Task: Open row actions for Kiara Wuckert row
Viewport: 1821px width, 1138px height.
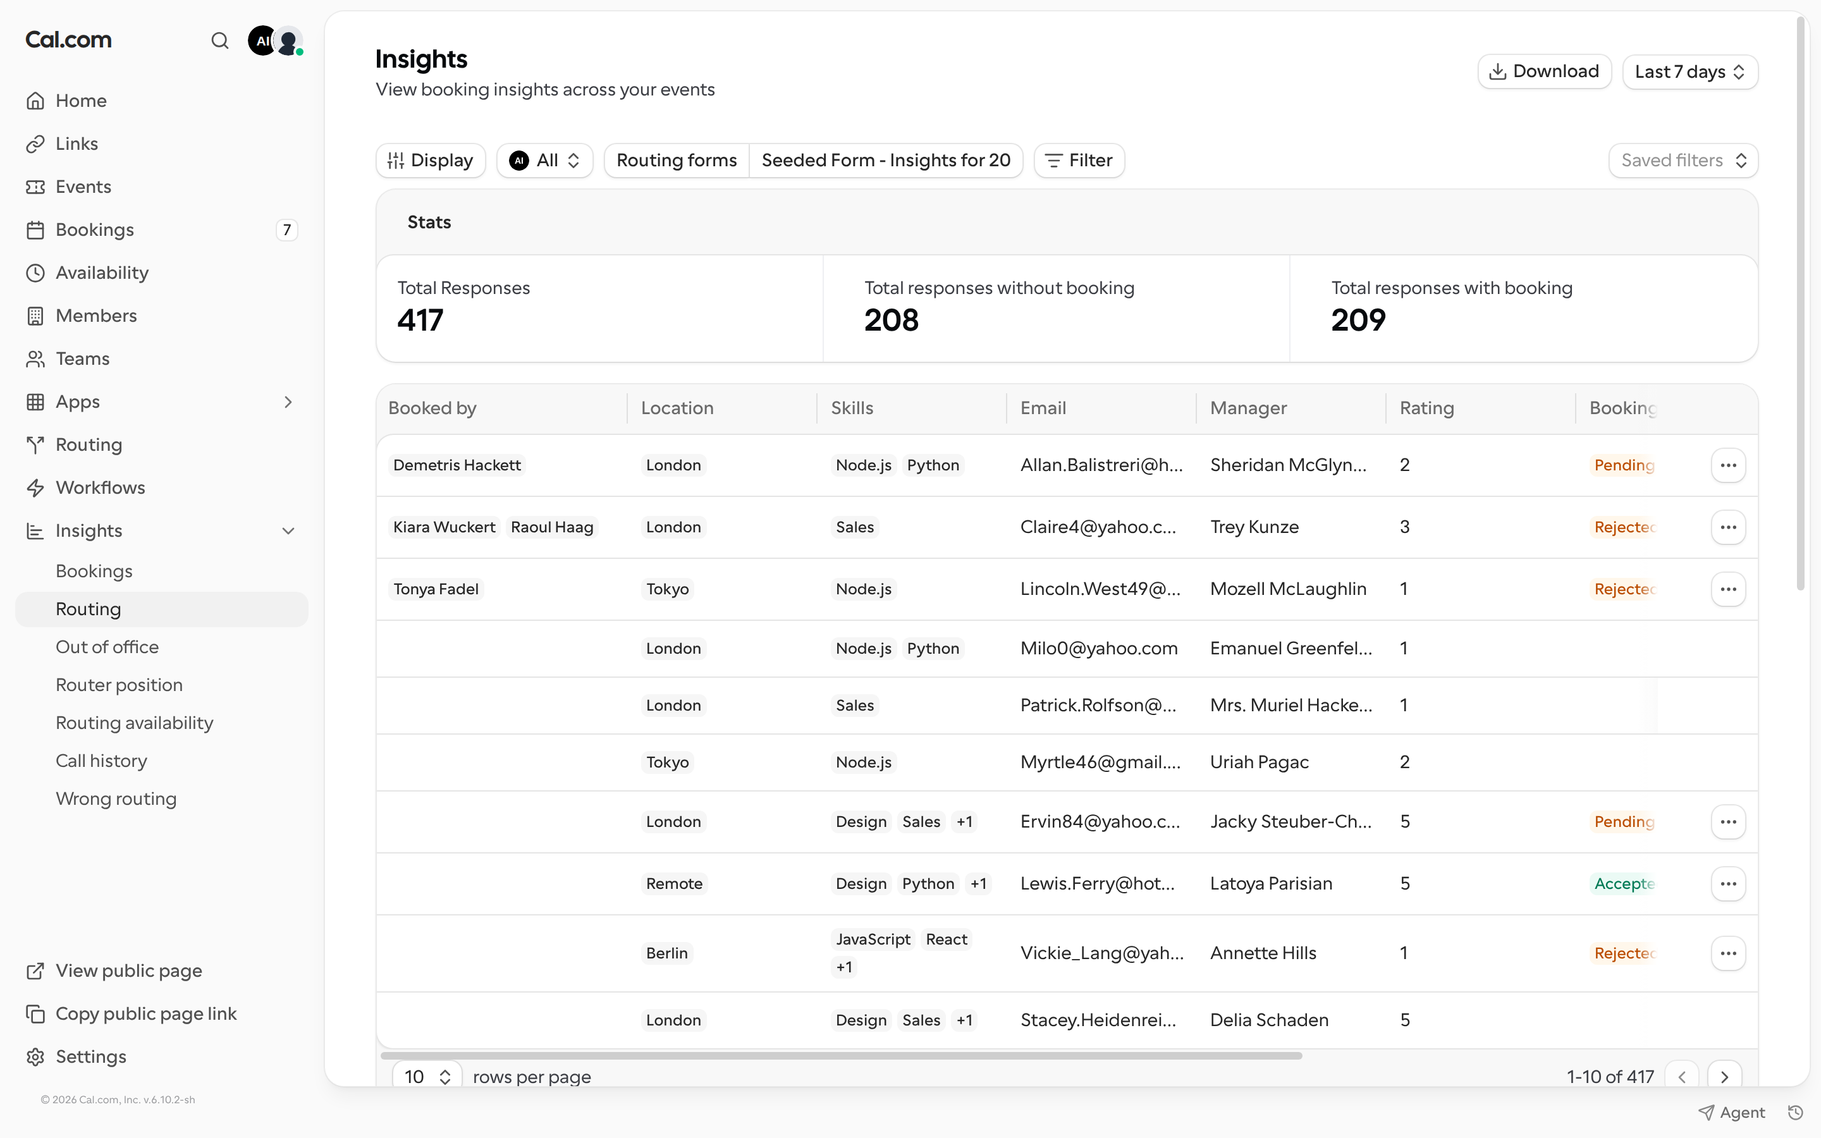Action: click(1727, 527)
